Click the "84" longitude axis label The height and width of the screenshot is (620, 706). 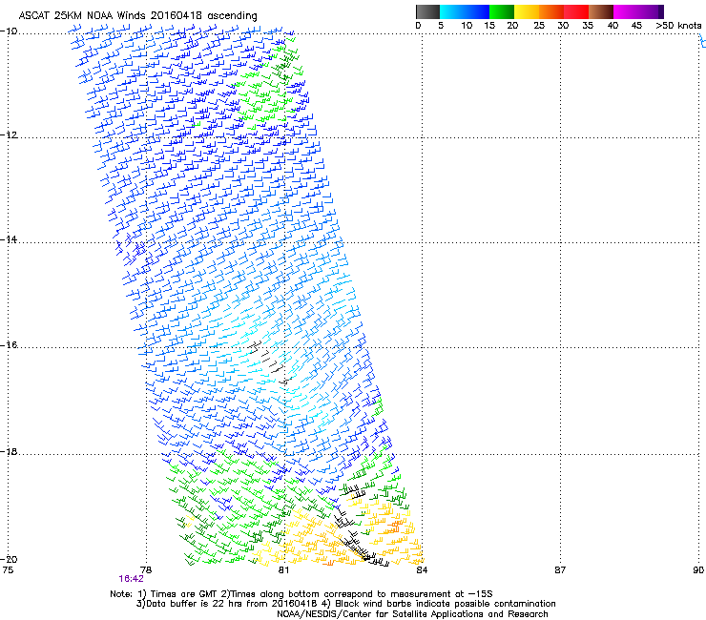tap(422, 570)
